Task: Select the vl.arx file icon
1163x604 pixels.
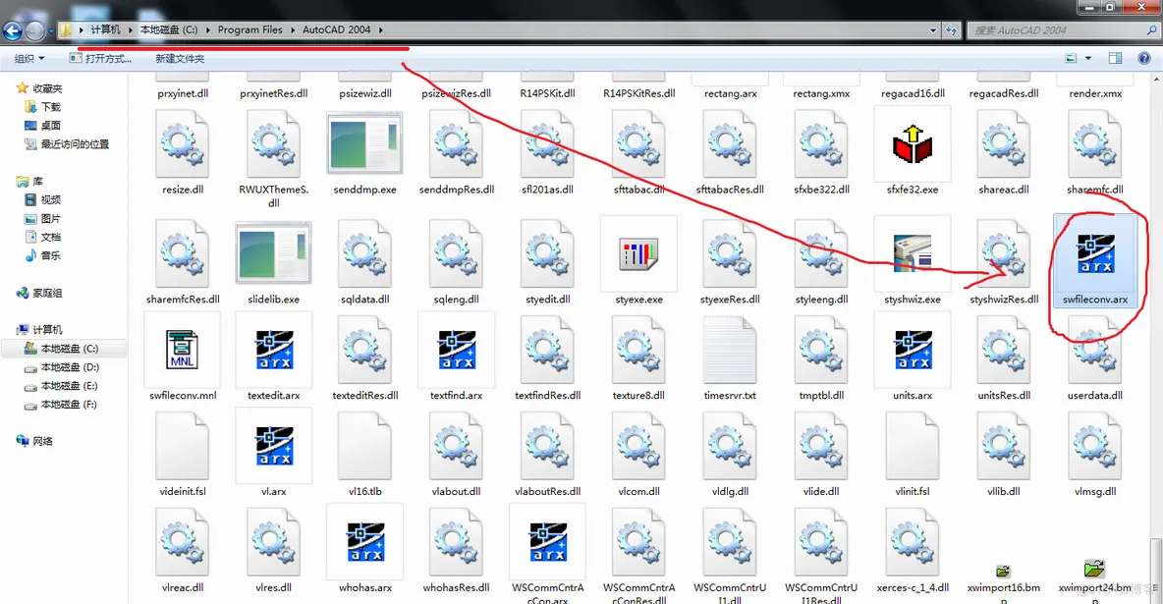Action: tap(274, 445)
